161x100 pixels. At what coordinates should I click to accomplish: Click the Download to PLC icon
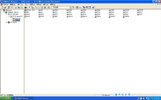coord(25,7)
